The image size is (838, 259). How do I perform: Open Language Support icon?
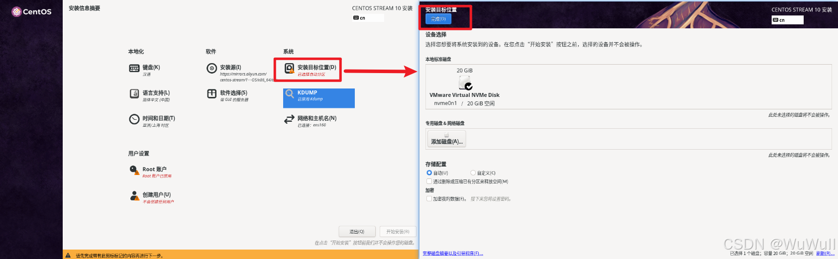pos(134,93)
